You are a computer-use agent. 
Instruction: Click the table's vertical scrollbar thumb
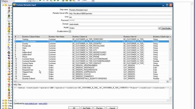tap(170, 49)
